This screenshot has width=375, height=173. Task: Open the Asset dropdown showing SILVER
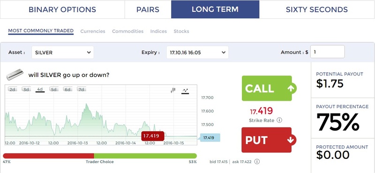[x=63, y=53]
